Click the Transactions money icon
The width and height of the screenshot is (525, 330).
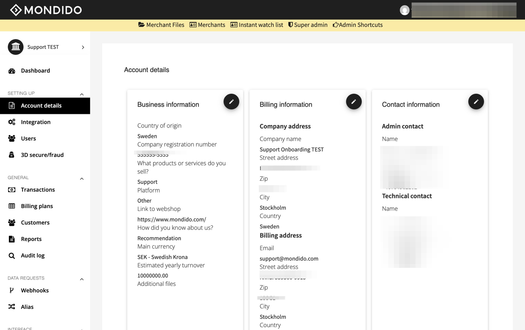click(12, 190)
